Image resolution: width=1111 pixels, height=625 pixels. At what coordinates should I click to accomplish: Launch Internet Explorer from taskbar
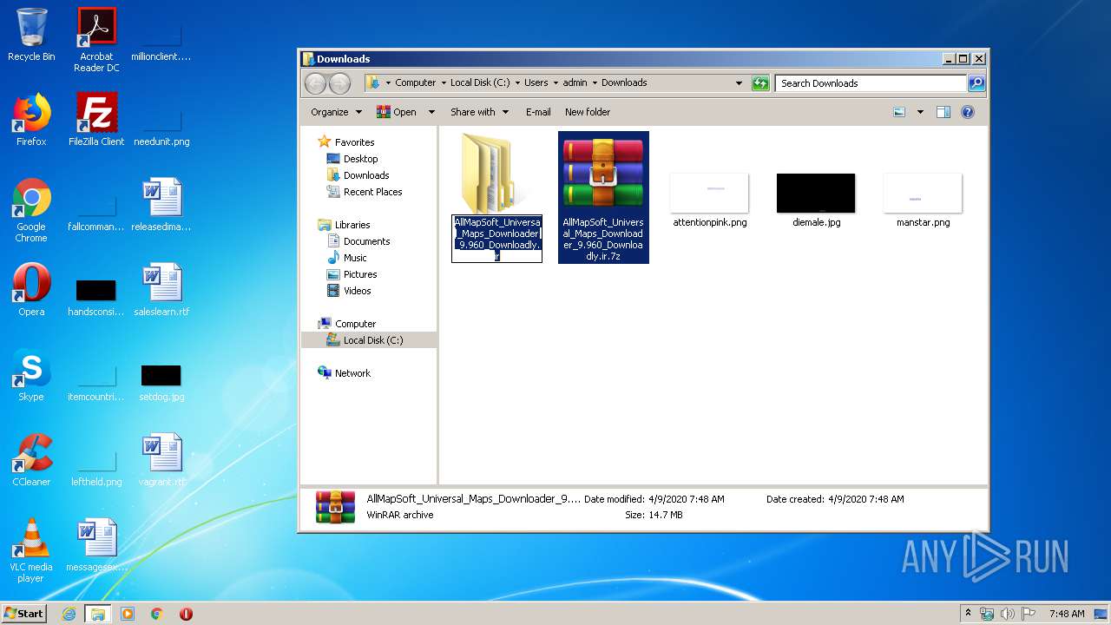pyautogui.click(x=69, y=614)
